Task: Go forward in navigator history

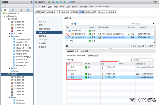Action: click(x=6, y=6)
